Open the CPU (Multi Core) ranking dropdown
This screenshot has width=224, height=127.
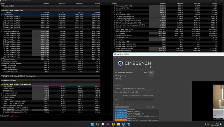tap(122, 107)
